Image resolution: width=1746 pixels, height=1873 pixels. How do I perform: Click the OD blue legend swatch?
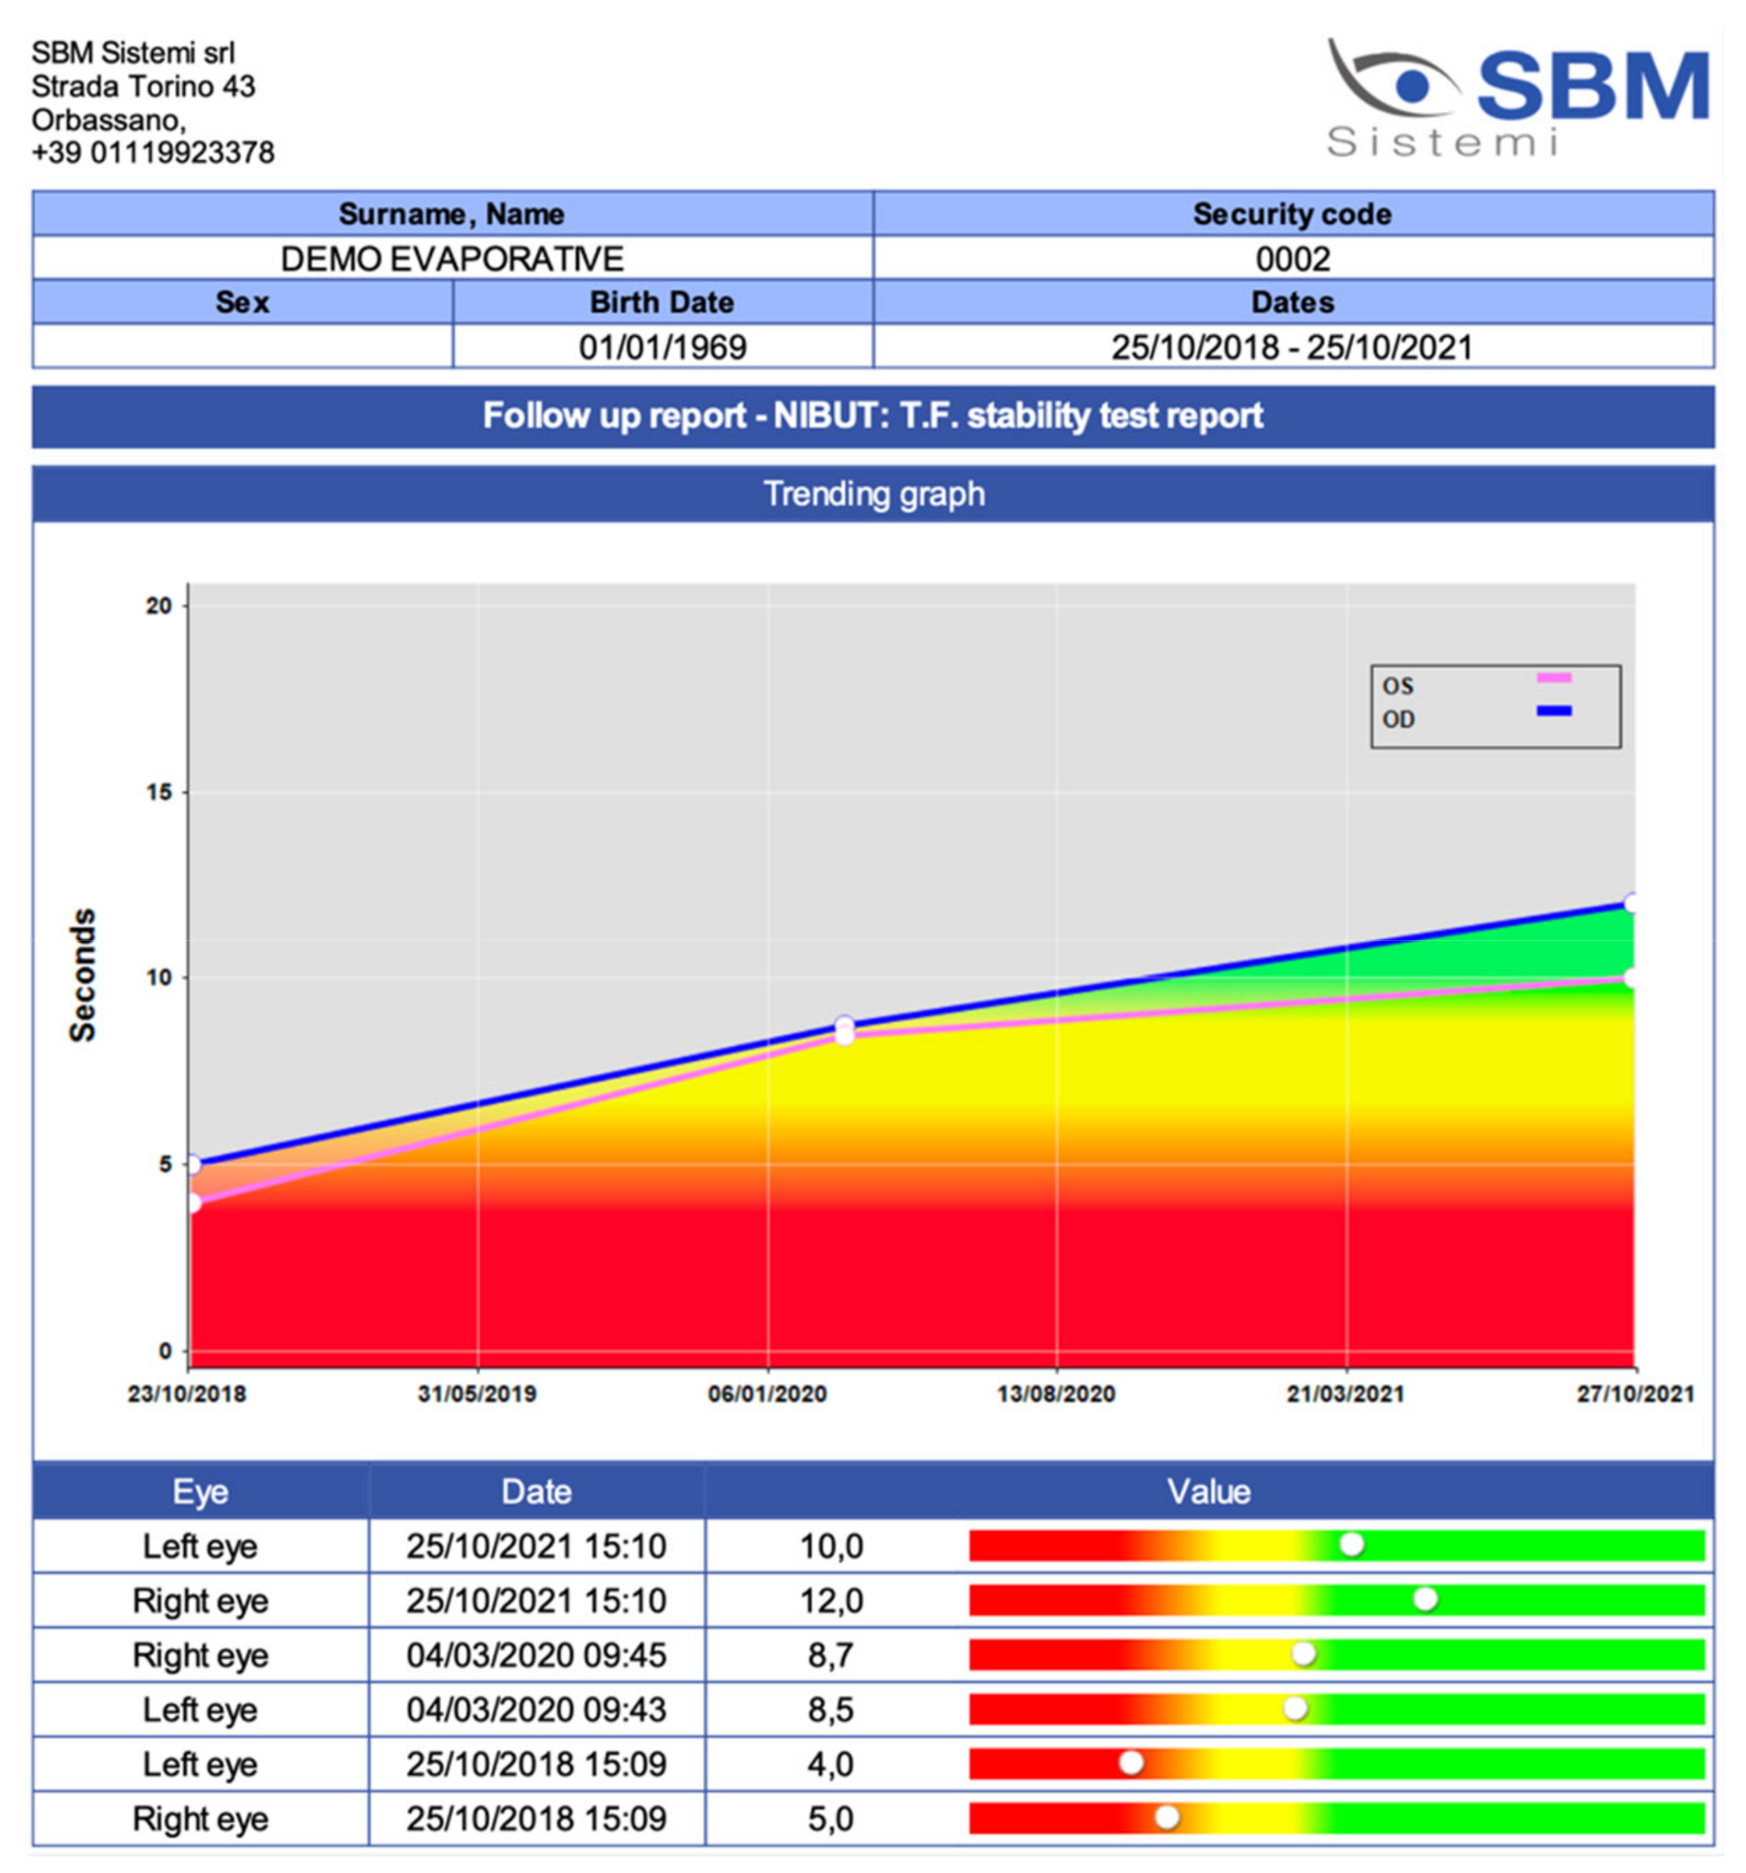(1553, 710)
